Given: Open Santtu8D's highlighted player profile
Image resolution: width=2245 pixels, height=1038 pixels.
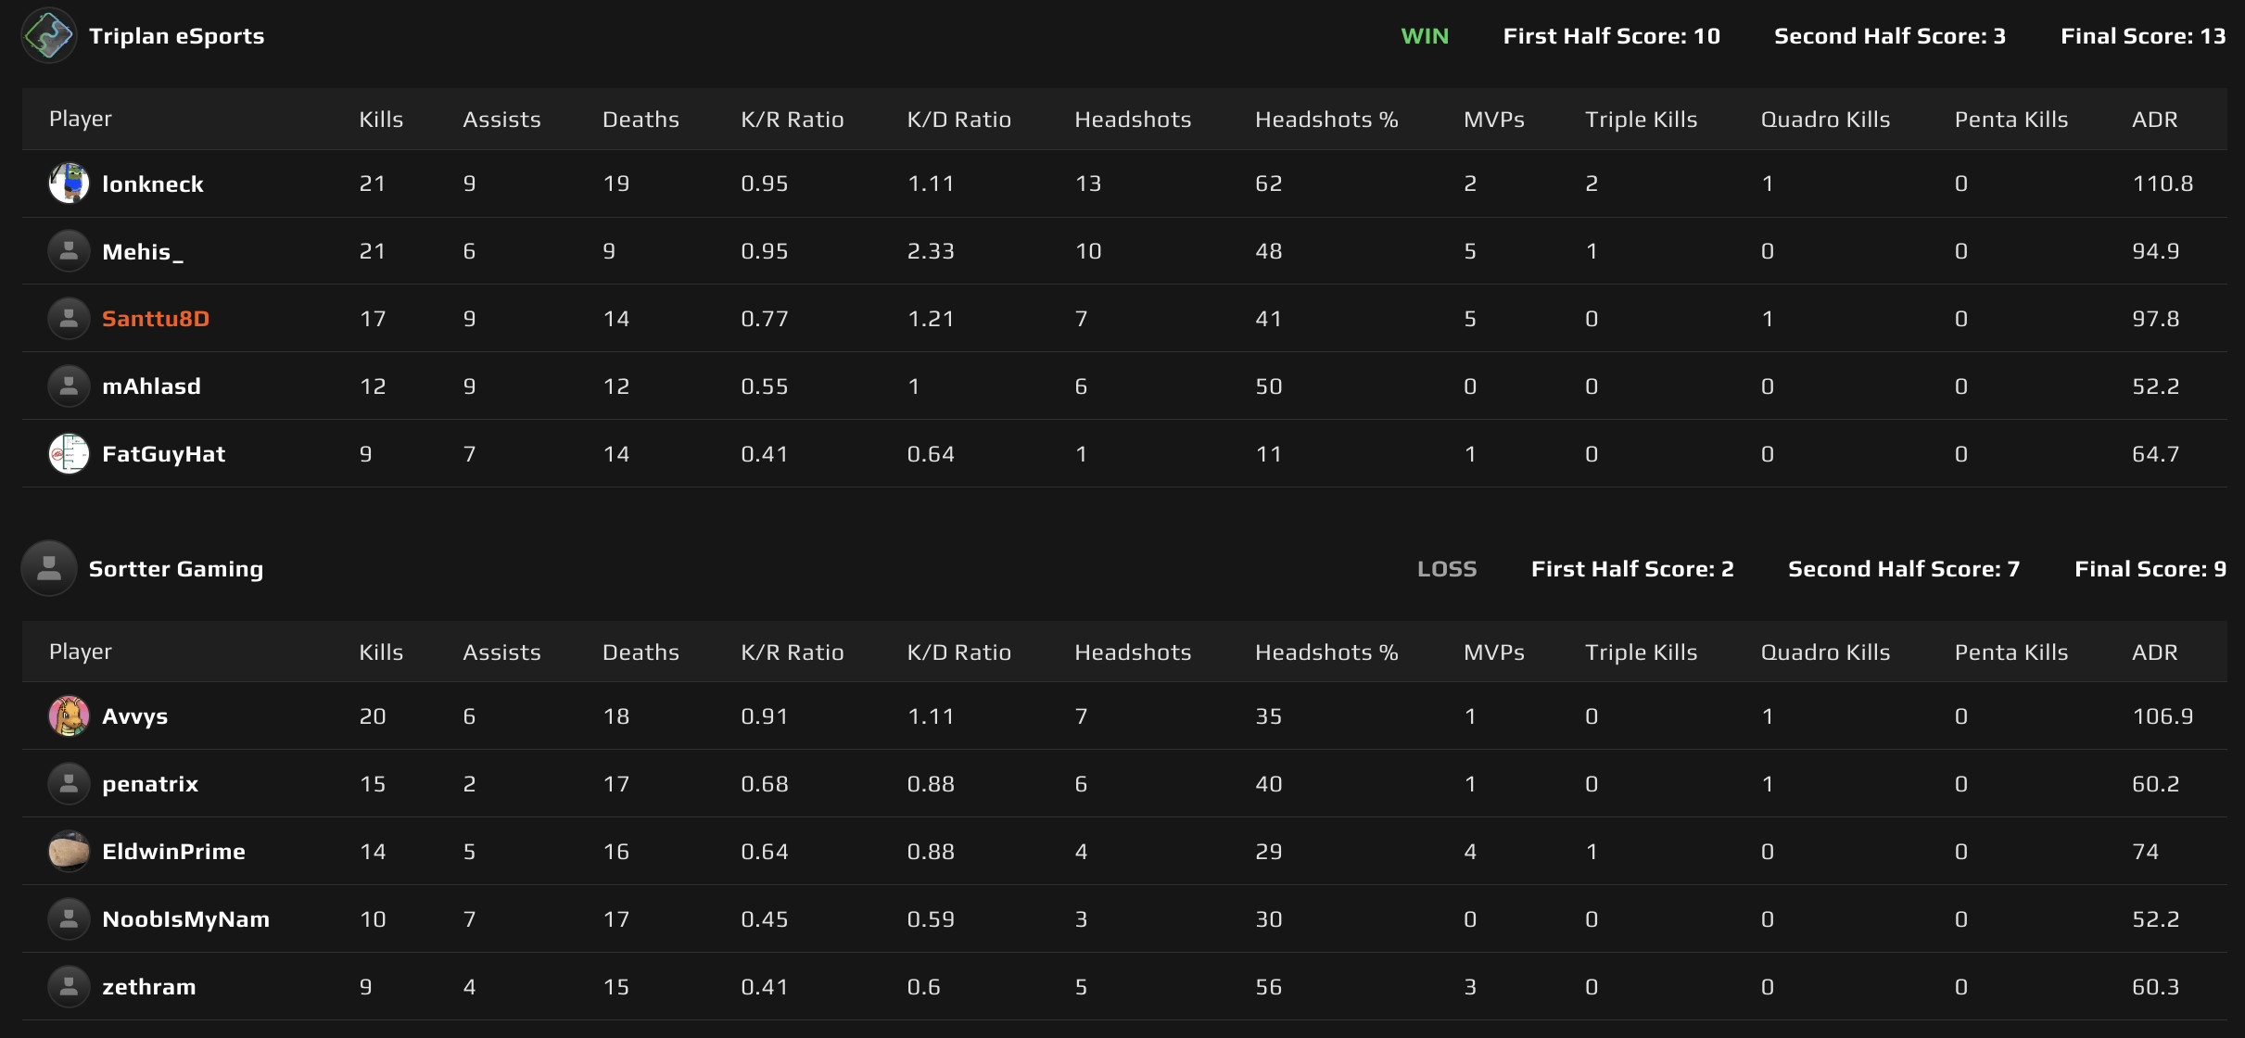Looking at the screenshot, I should click(155, 318).
